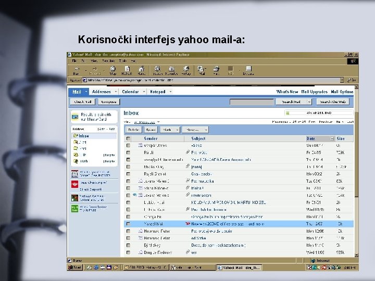This screenshot has width=375, height=281.
Task: Click inside the browser address bar
Action: tap(211, 80)
